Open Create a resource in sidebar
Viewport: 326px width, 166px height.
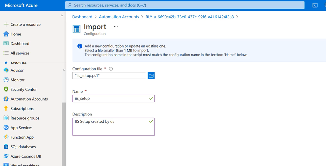[x=25, y=24]
